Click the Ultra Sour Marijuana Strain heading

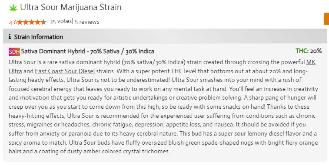[71, 7]
